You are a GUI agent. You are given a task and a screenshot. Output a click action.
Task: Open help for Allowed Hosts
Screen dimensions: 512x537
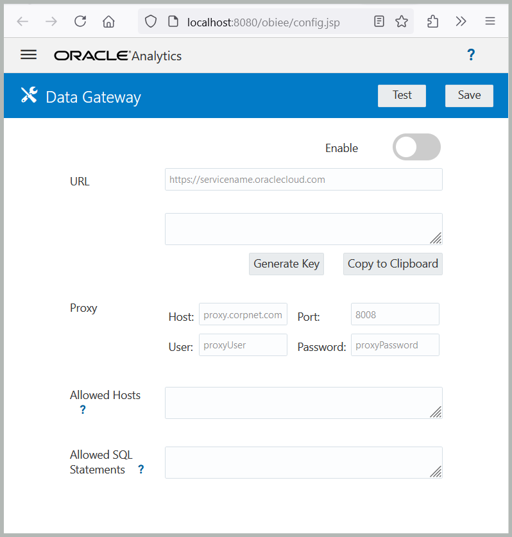click(82, 409)
